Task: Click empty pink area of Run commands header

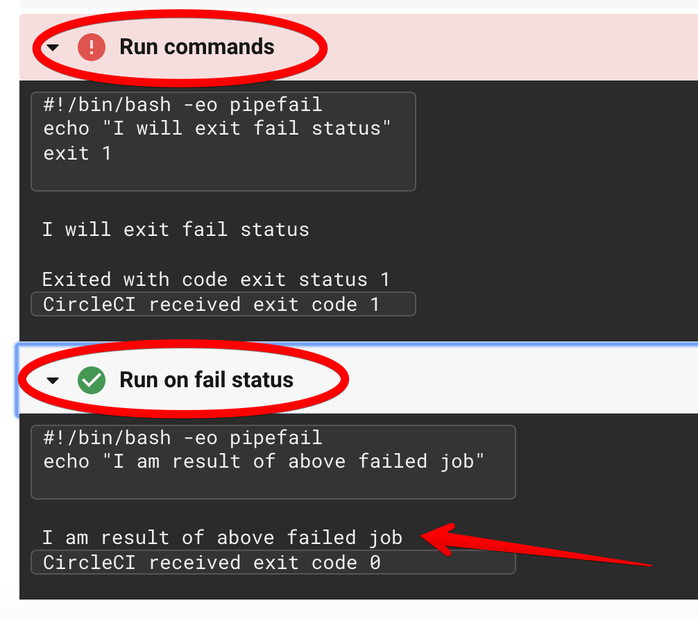Action: click(513, 47)
